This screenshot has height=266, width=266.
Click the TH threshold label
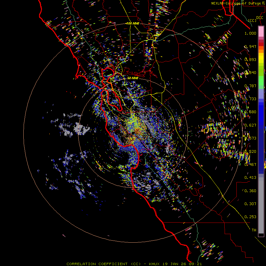click(x=254, y=230)
